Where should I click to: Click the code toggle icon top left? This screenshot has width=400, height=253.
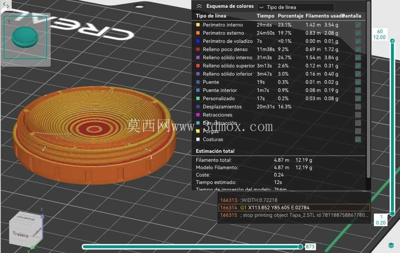[x=6, y=5]
